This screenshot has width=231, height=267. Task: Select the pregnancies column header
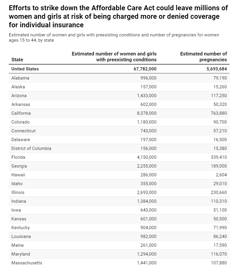coord(203,57)
